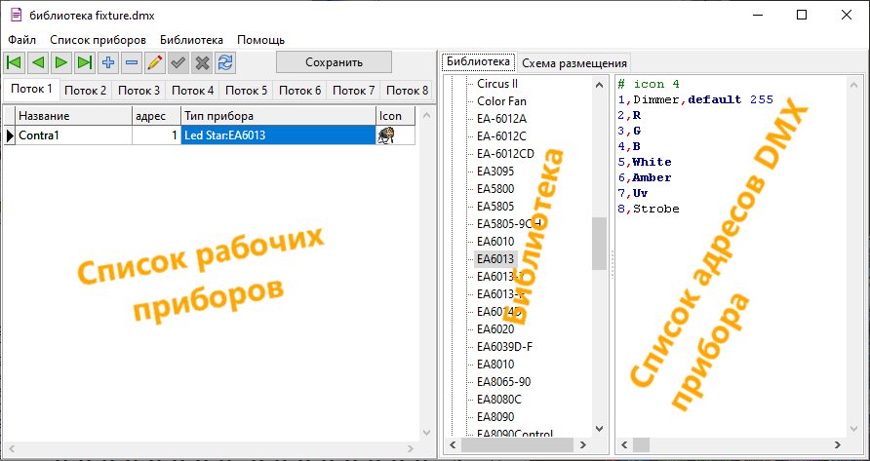Click the Icon column header
The width and height of the screenshot is (870, 461).
click(396, 116)
